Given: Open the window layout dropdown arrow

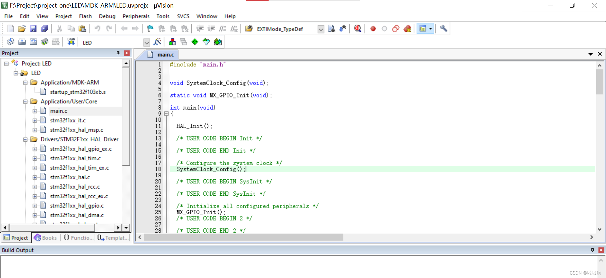Looking at the screenshot, I should pos(431,29).
